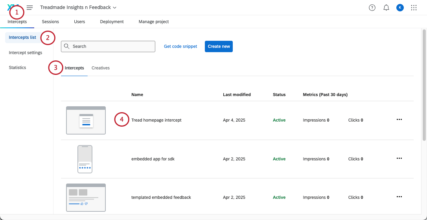Open the notifications bell
The width and height of the screenshot is (427, 220).
[386, 7]
